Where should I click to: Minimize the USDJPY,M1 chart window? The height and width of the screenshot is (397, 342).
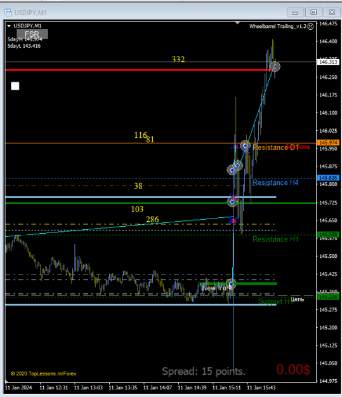click(295, 12)
